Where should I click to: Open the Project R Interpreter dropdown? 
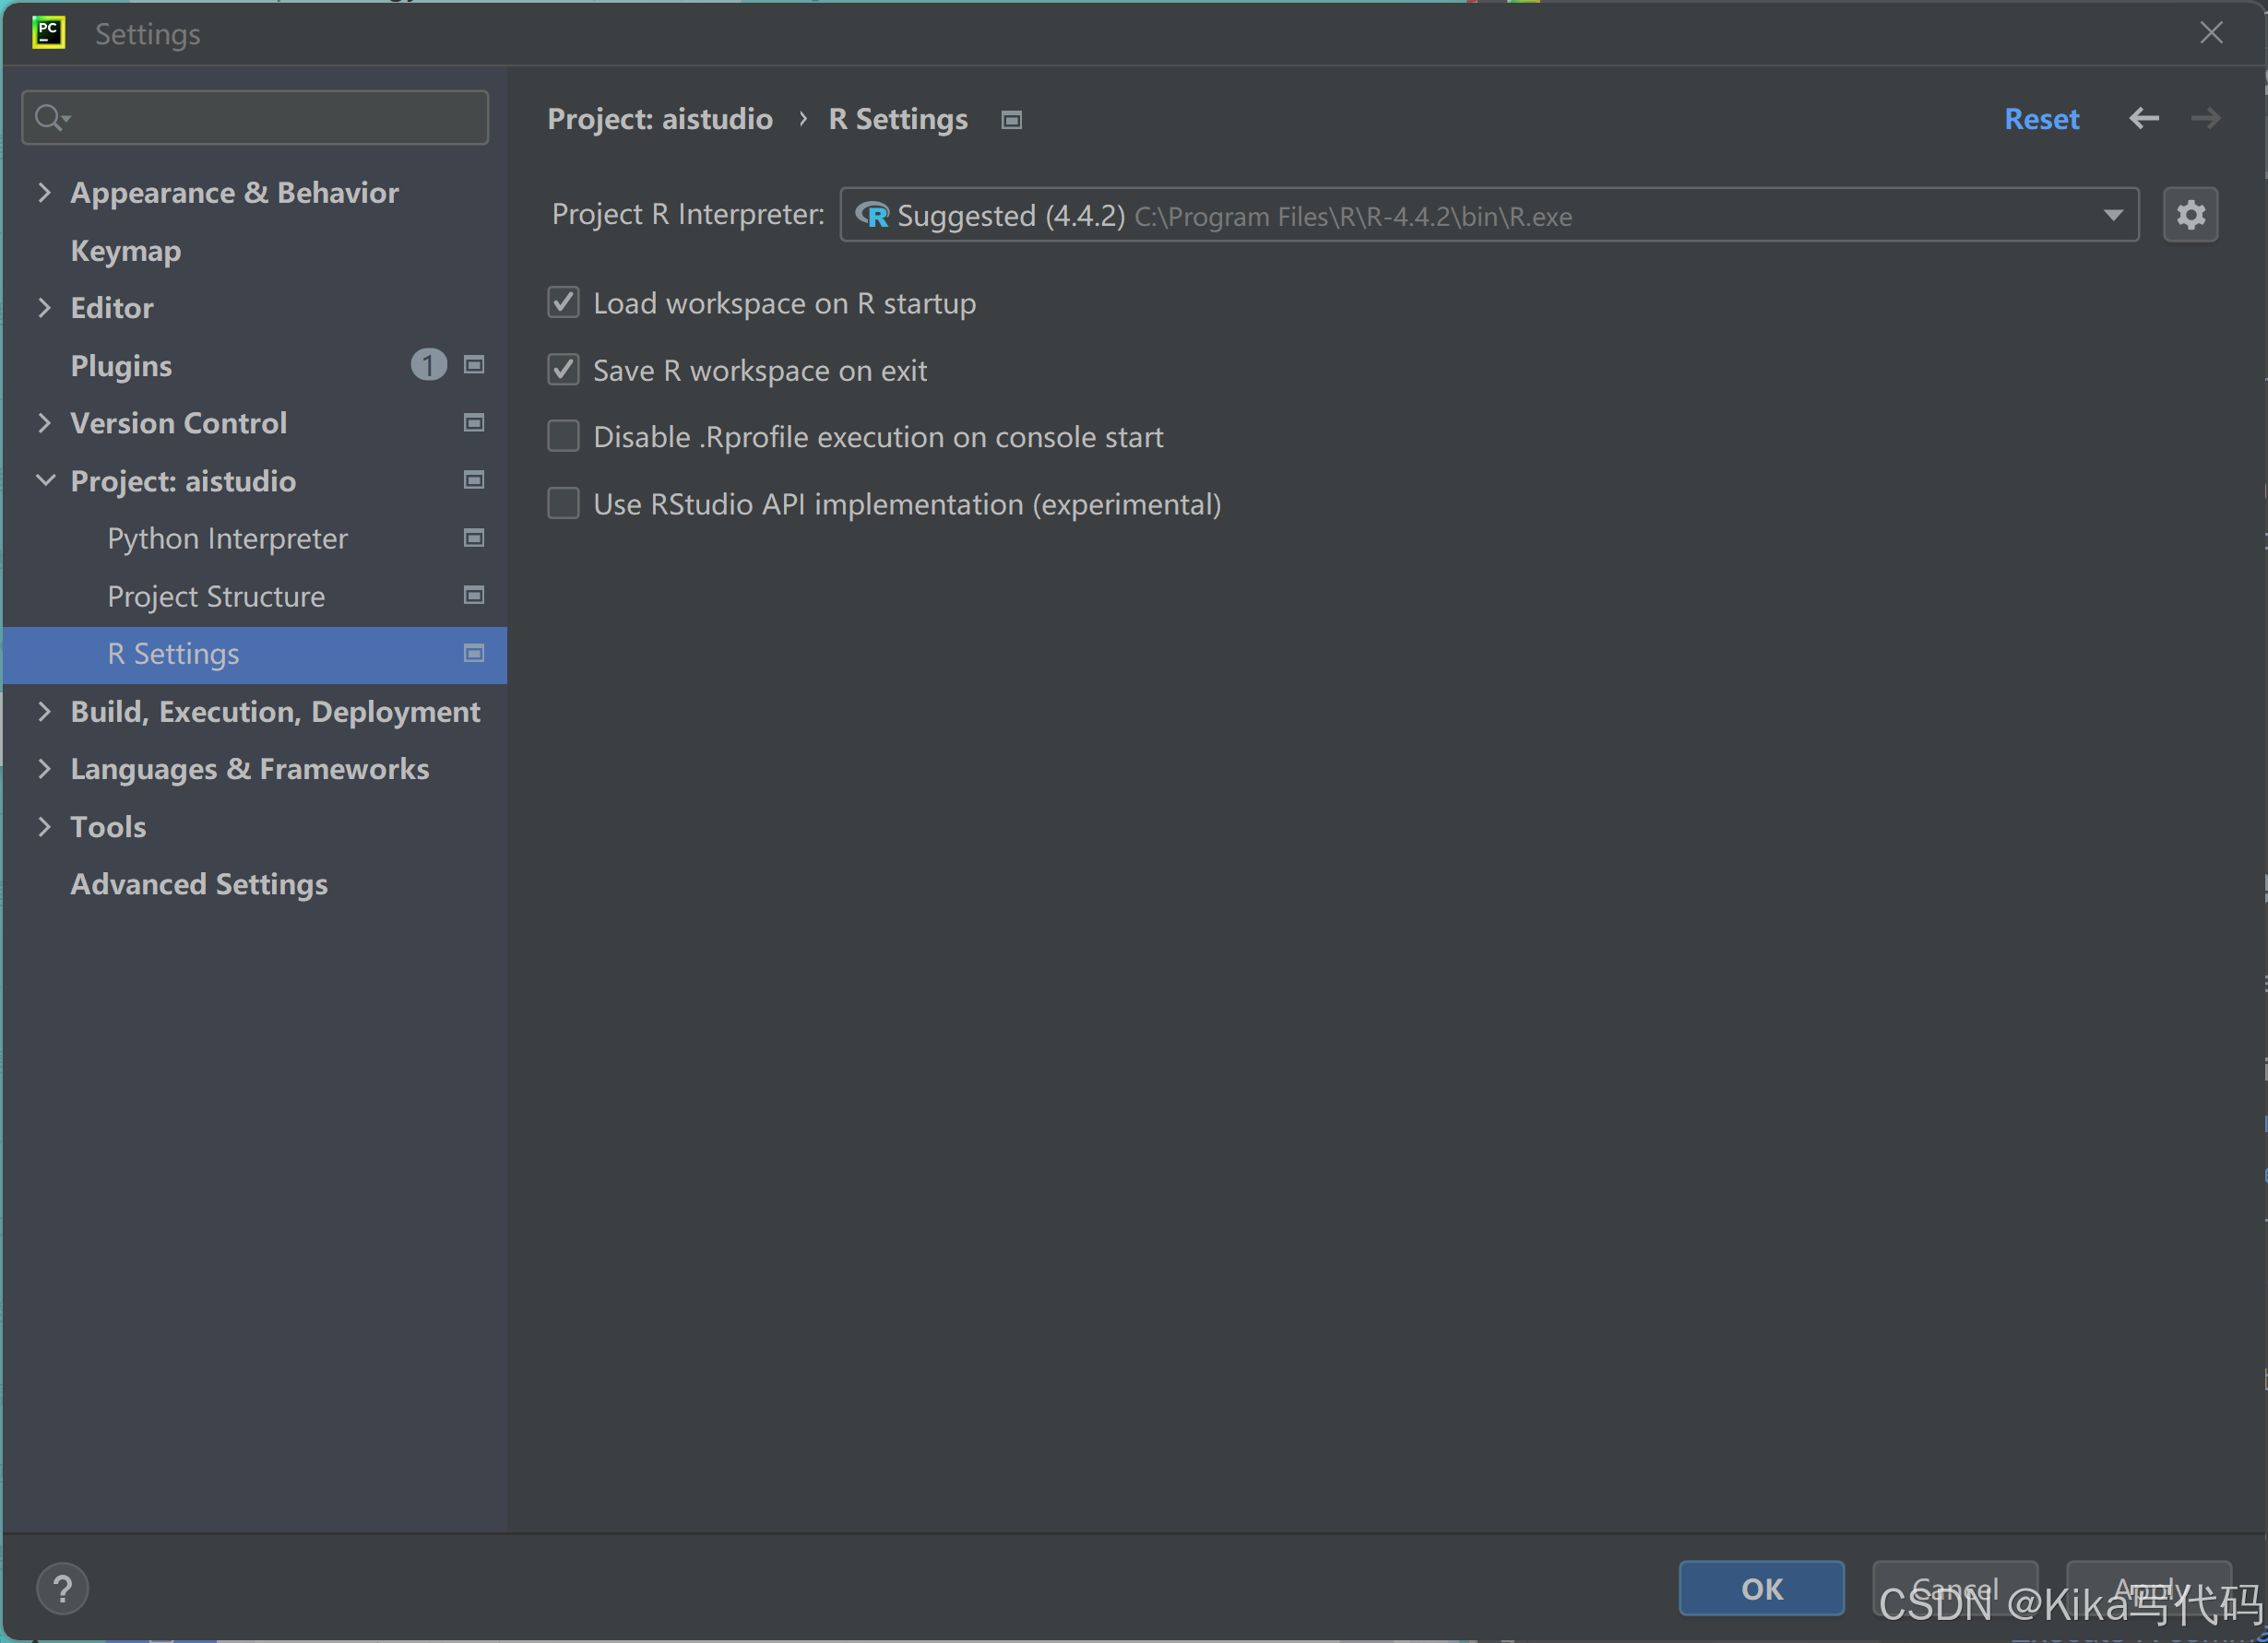2112,215
